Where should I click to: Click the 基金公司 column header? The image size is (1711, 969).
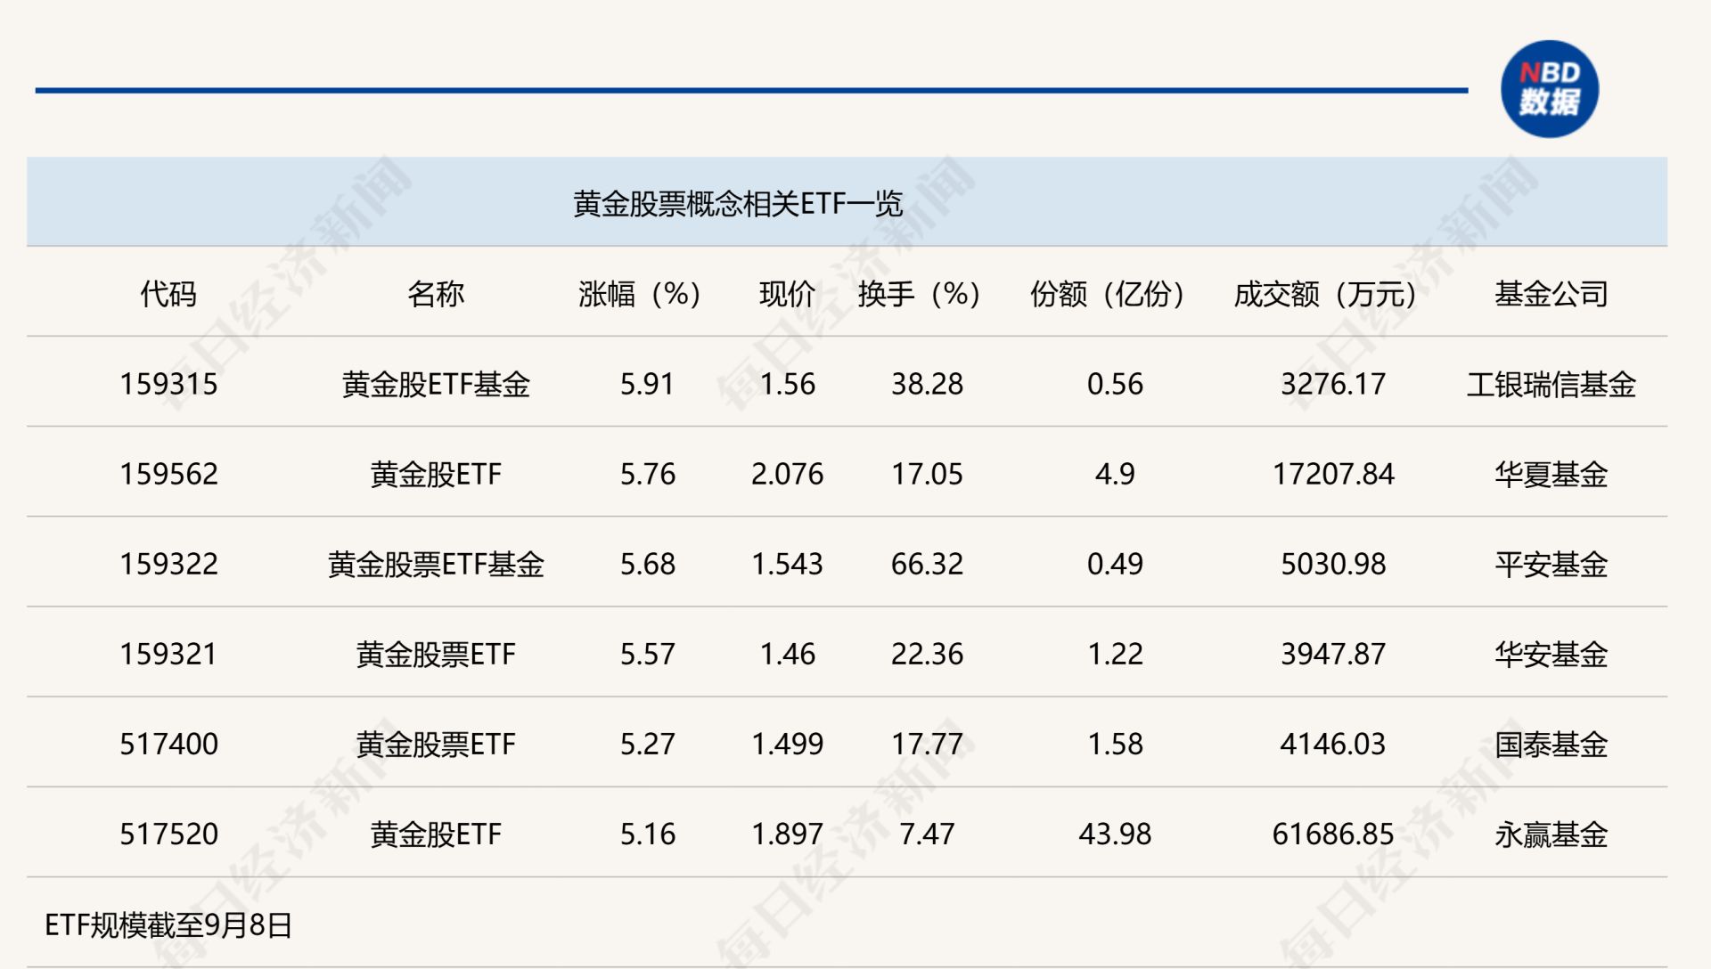coord(1551,294)
